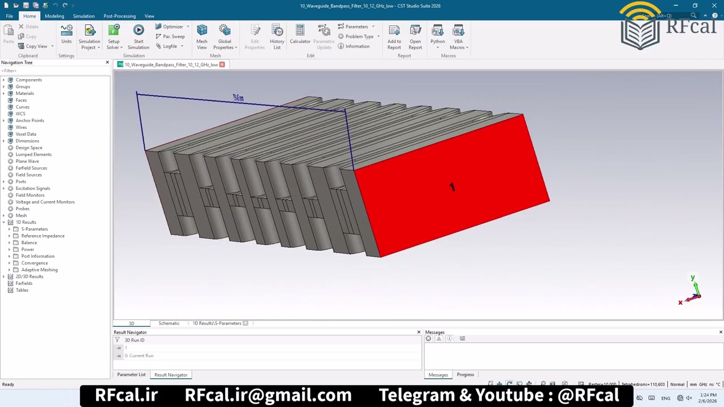Select the 3D view tab
Image resolution: width=724 pixels, height=407 pixels.
coord(131,323)
